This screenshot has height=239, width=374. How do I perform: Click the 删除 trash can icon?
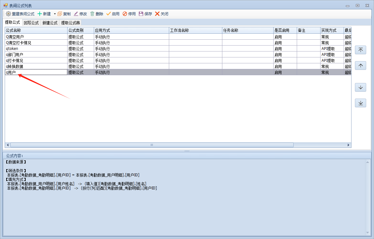click(92, 14)
